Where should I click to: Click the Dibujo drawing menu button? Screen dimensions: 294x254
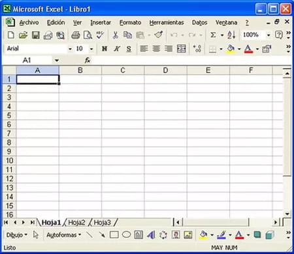pos(17,235)
